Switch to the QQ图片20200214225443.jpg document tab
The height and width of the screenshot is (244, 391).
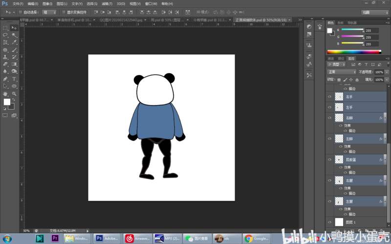coord(121,20)
